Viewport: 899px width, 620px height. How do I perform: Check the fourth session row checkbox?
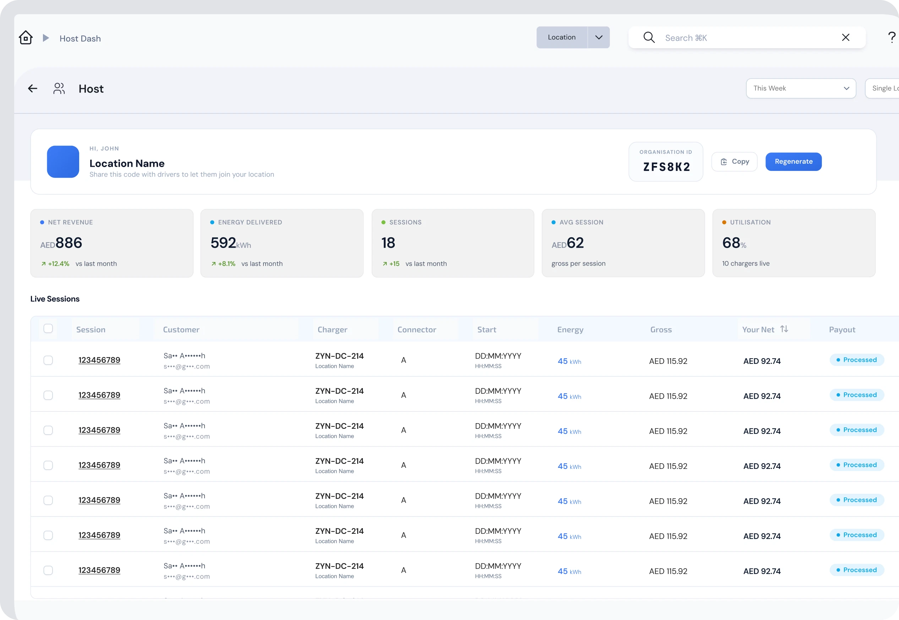48,465
